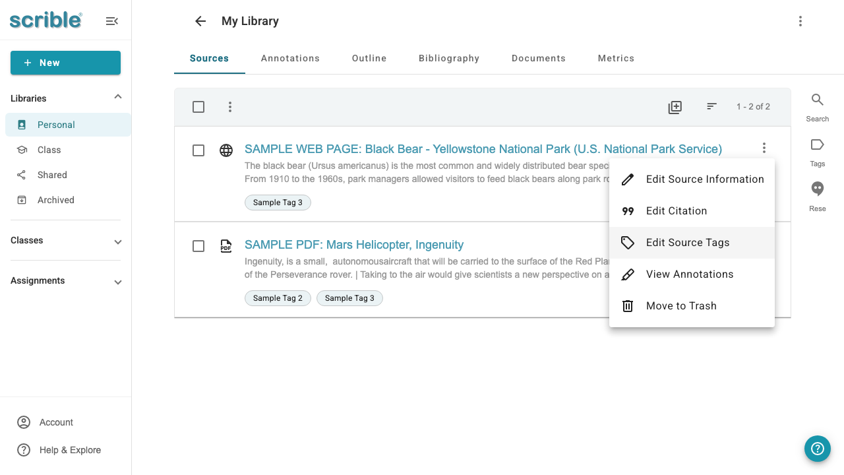Click the New button
This screenshot has width=844, height=475.
coord(65,63)
